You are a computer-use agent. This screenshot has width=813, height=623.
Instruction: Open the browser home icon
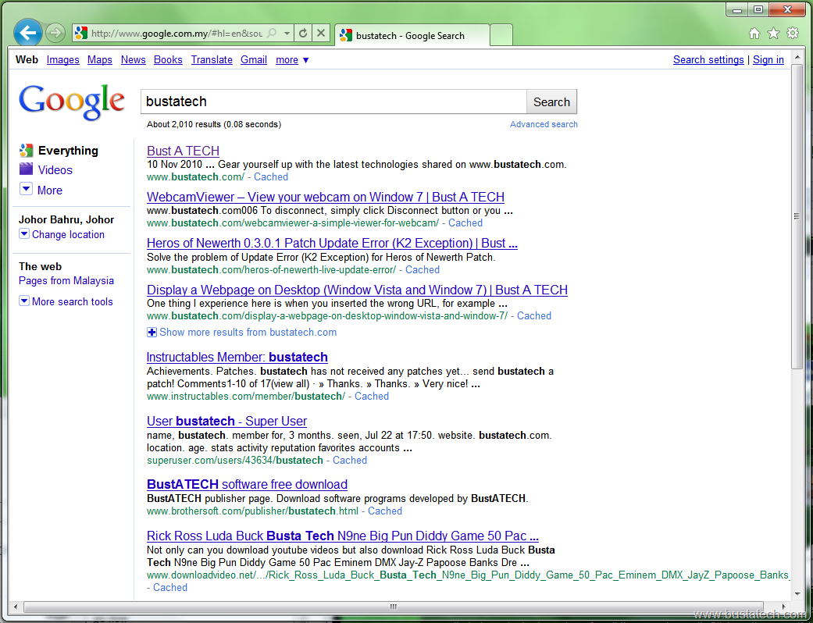point(754,34)
